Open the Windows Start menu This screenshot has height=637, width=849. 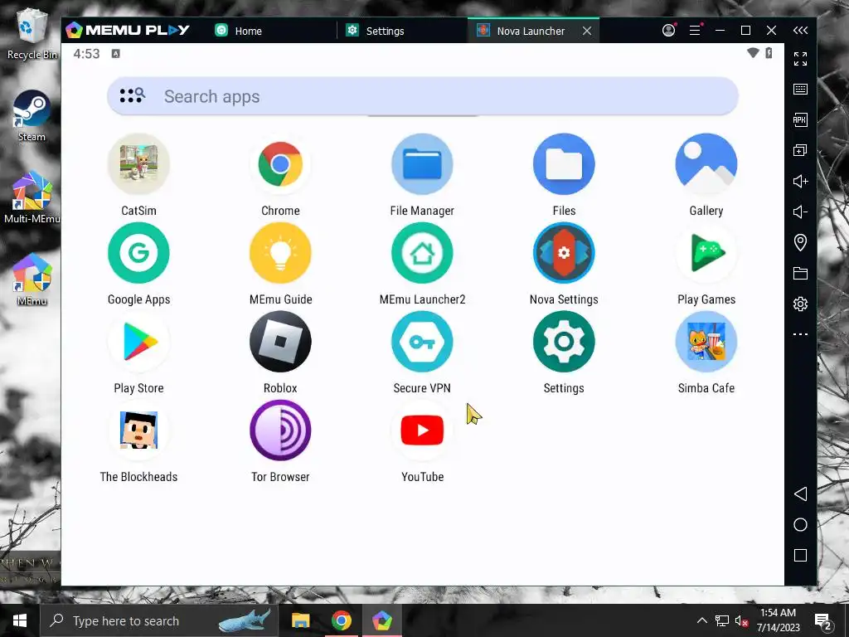[x=20, y=620]
